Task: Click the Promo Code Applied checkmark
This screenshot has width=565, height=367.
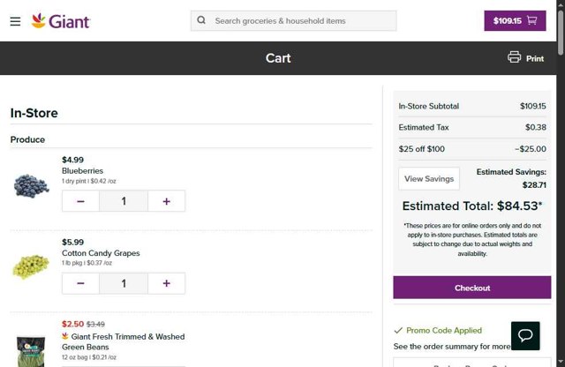Action: tap(398, 330)
